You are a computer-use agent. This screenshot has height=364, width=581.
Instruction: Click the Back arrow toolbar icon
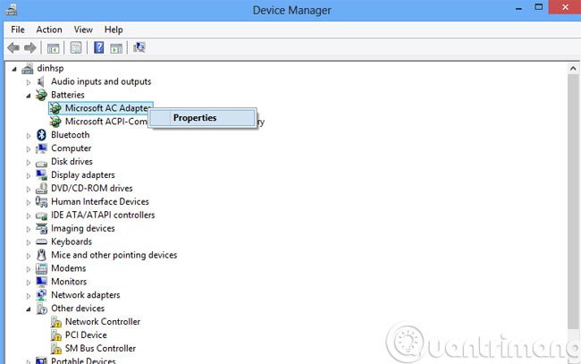click(13, 47)
